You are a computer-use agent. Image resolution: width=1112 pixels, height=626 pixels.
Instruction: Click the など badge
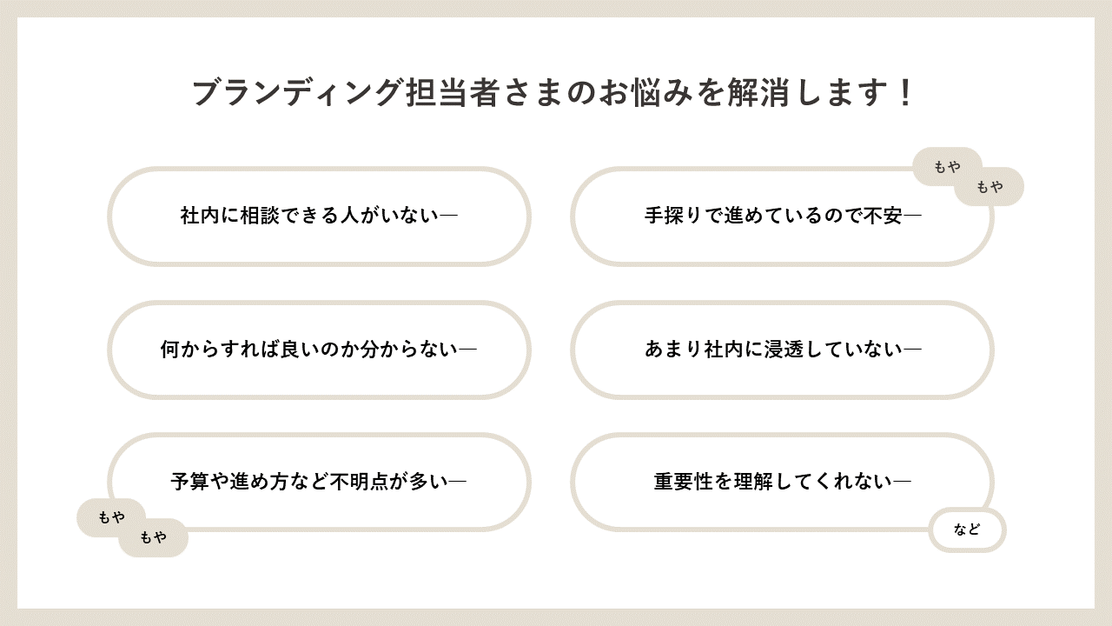coord(967,530)
